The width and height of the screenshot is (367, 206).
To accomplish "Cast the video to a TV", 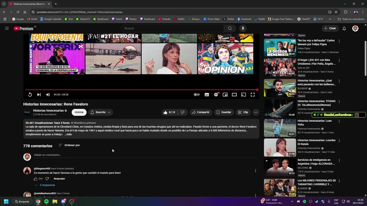I will click(x=243, y=95).
